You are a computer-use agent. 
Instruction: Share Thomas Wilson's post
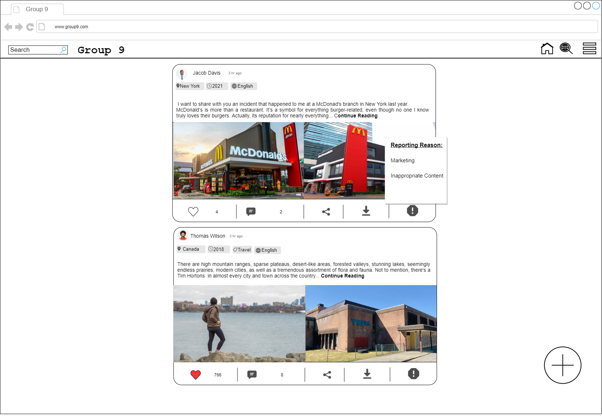point(327,375)
